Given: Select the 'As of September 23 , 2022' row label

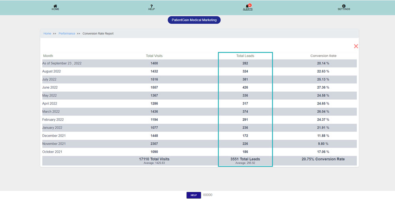Looking at the screenshot, I should pyautogui.click(x=62, y=63).
